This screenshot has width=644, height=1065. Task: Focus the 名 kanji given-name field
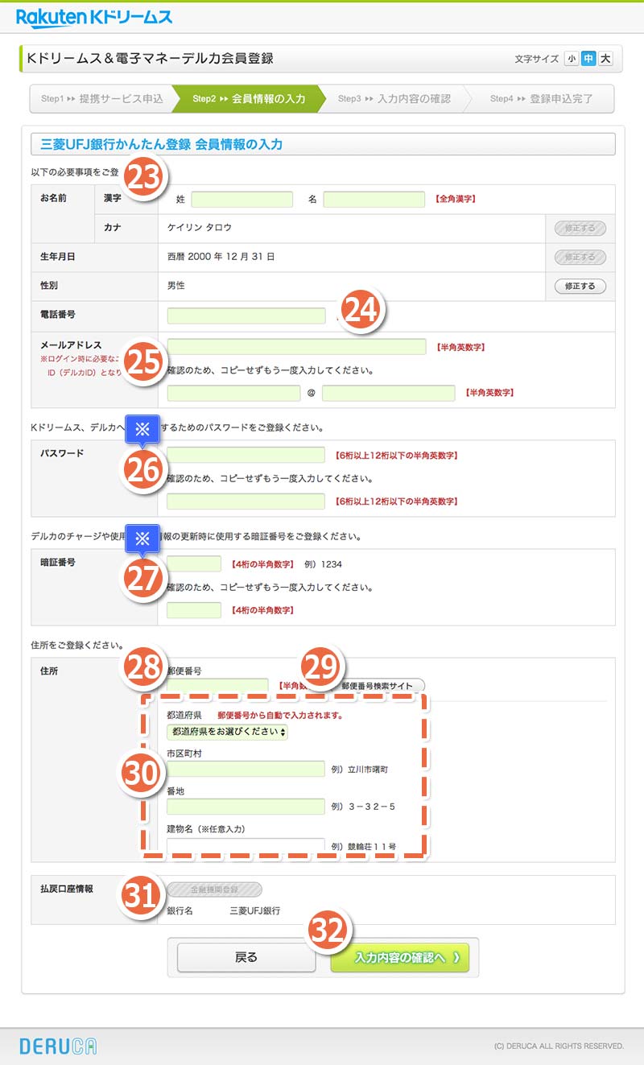click(x=374, y=199)
